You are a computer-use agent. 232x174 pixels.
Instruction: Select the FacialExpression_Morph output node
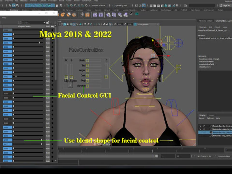(209, 59)
